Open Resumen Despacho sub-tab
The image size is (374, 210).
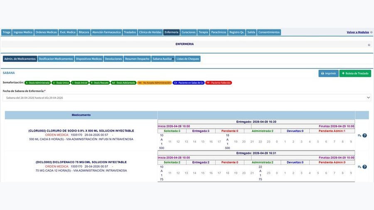point(137,59)
